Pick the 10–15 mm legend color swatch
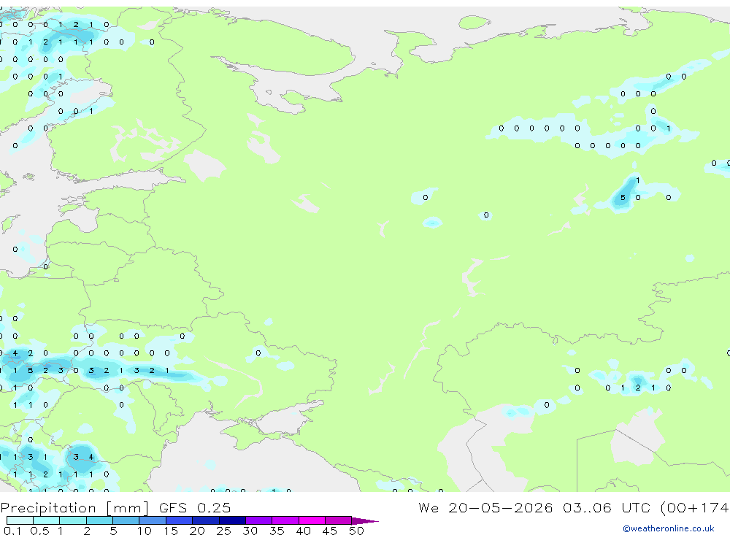This screenshot has height=535, width=730. tap(153, 520)
